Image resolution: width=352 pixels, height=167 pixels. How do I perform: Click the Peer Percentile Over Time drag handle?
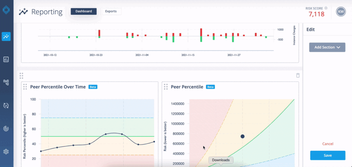pyautogui.click(x=25, y=87)
